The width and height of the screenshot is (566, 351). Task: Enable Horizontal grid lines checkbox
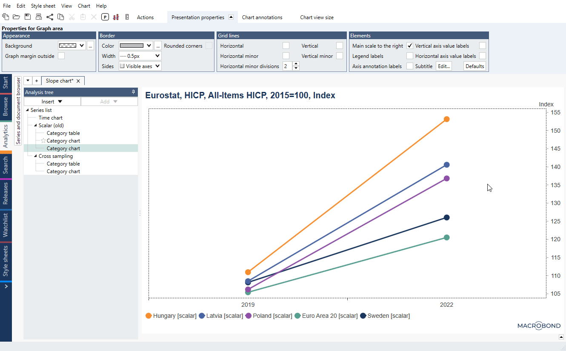(286, 46)
